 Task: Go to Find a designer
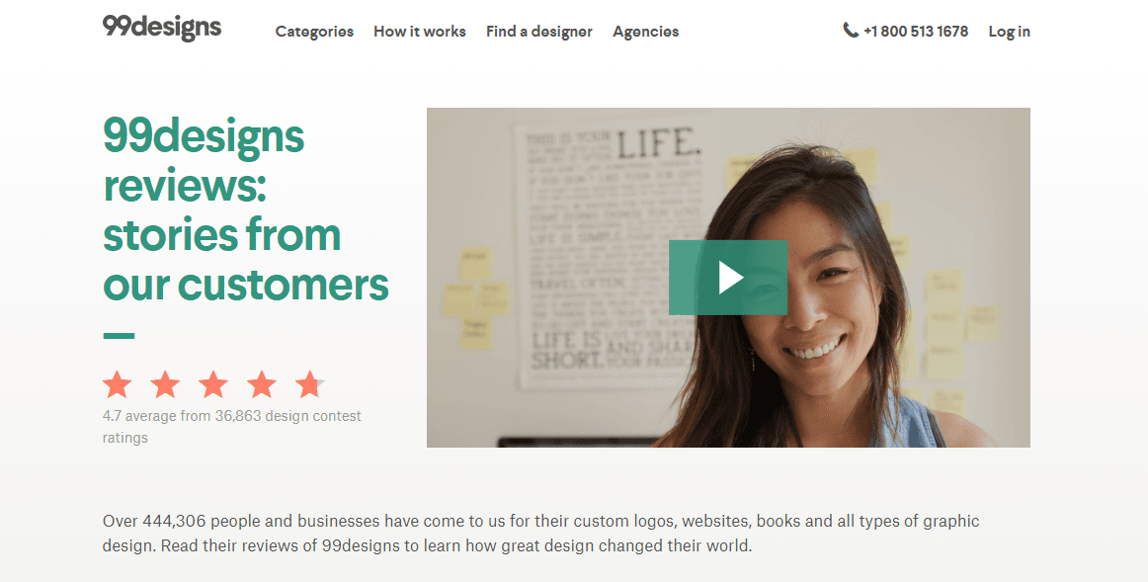[538, 32]
